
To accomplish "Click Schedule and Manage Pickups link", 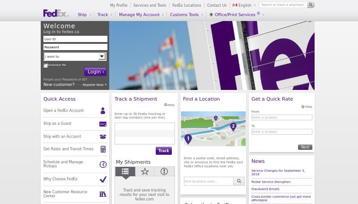I will 63,164.
